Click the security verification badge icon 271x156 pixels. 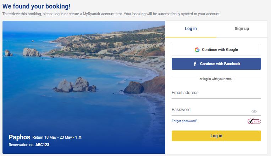tap(254, 121)
